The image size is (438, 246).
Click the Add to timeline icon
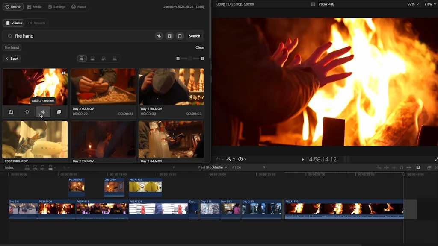coord(43,112)
